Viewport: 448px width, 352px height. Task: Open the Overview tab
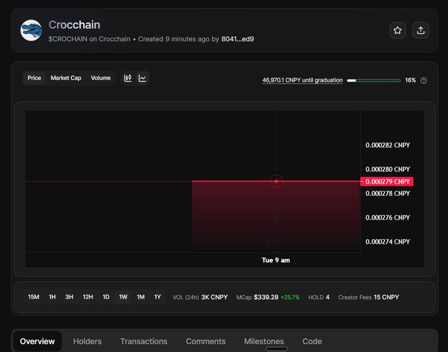(38, 341)
